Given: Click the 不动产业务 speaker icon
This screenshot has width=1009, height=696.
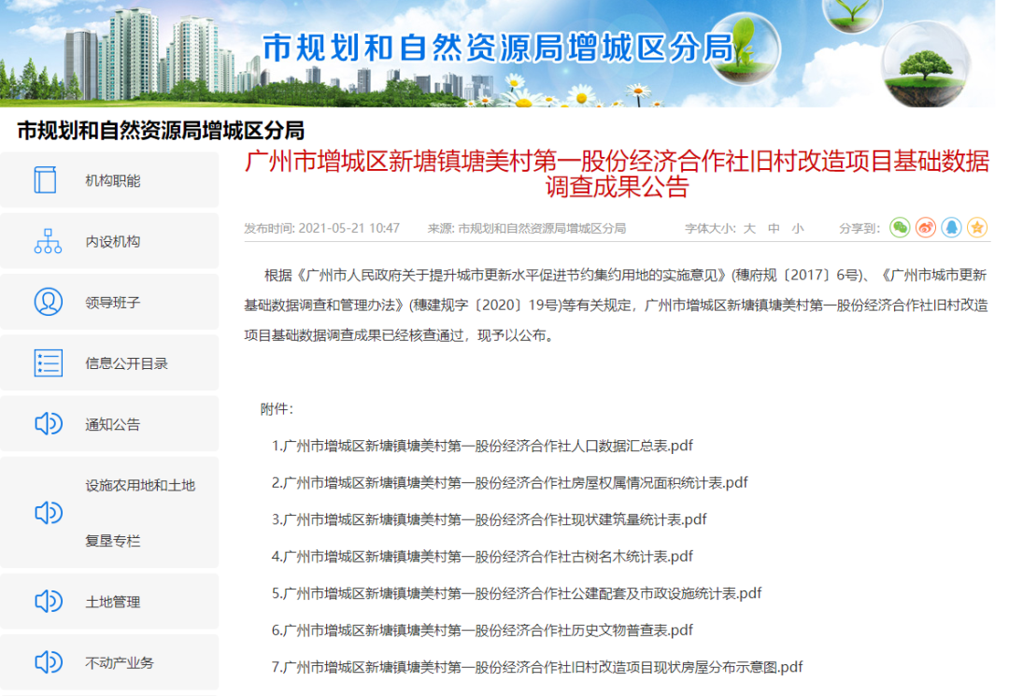Looking at the screenshot, I should click(49, 662).
